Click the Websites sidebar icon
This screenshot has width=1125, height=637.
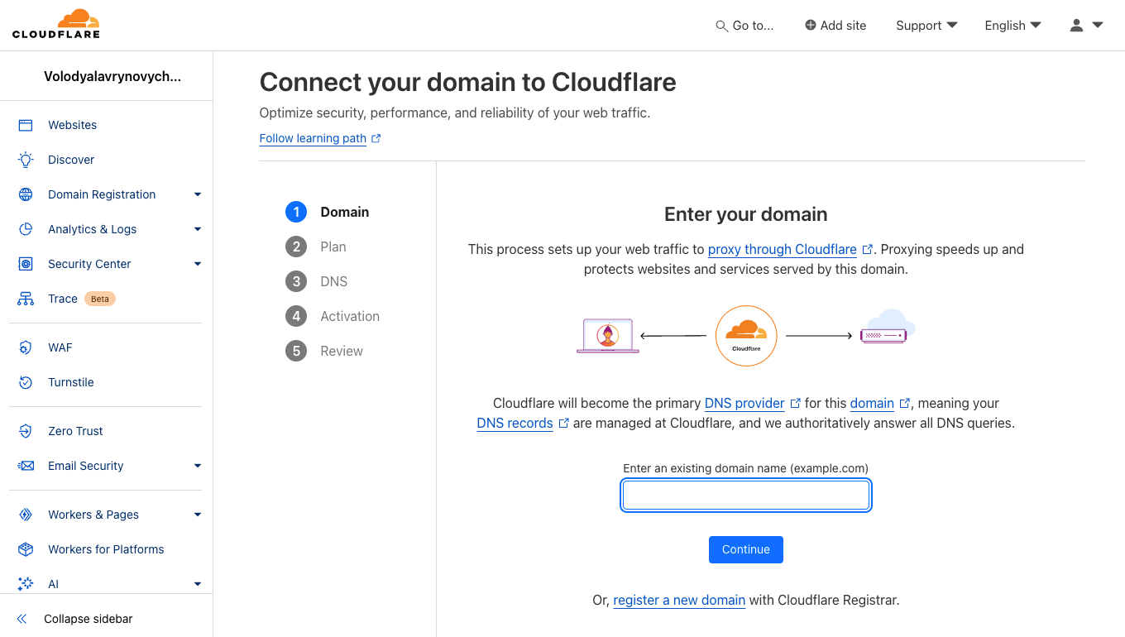[x=26, y=125]
